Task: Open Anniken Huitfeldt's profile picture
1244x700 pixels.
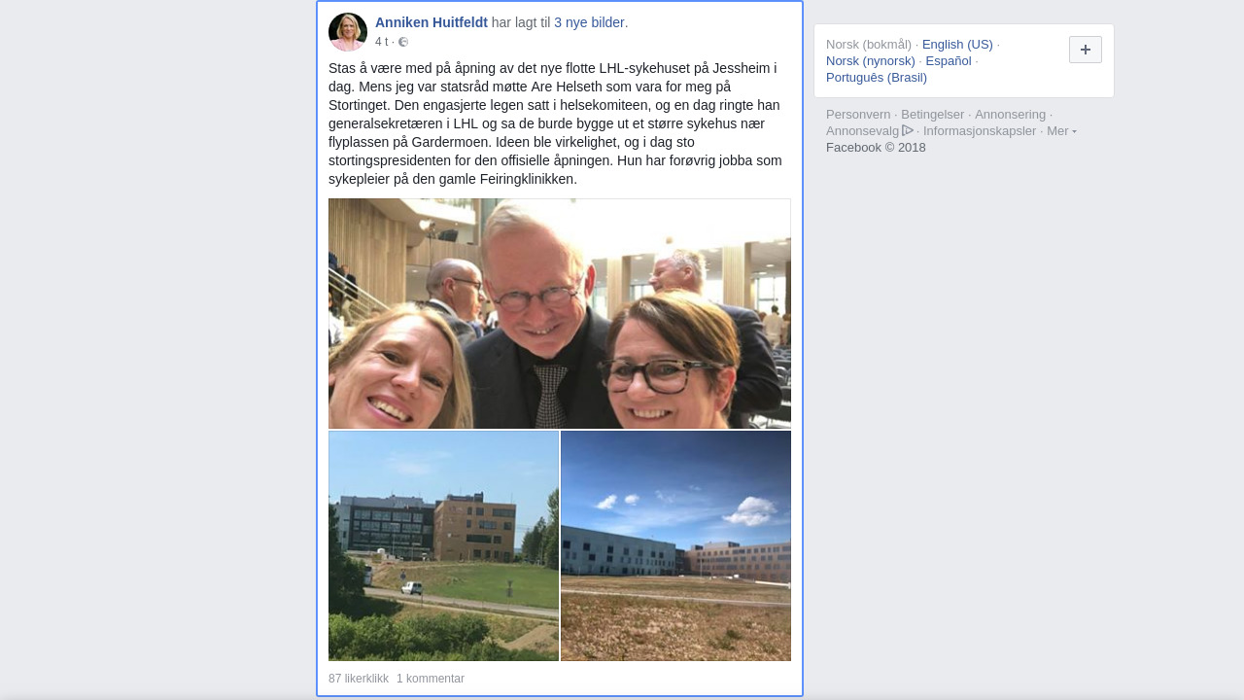Action: click(x=348, y=32)
